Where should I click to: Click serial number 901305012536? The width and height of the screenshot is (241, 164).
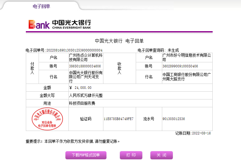click(174, 119)
